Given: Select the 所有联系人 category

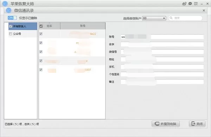Looking at the screenshot, I should [23, 26].
